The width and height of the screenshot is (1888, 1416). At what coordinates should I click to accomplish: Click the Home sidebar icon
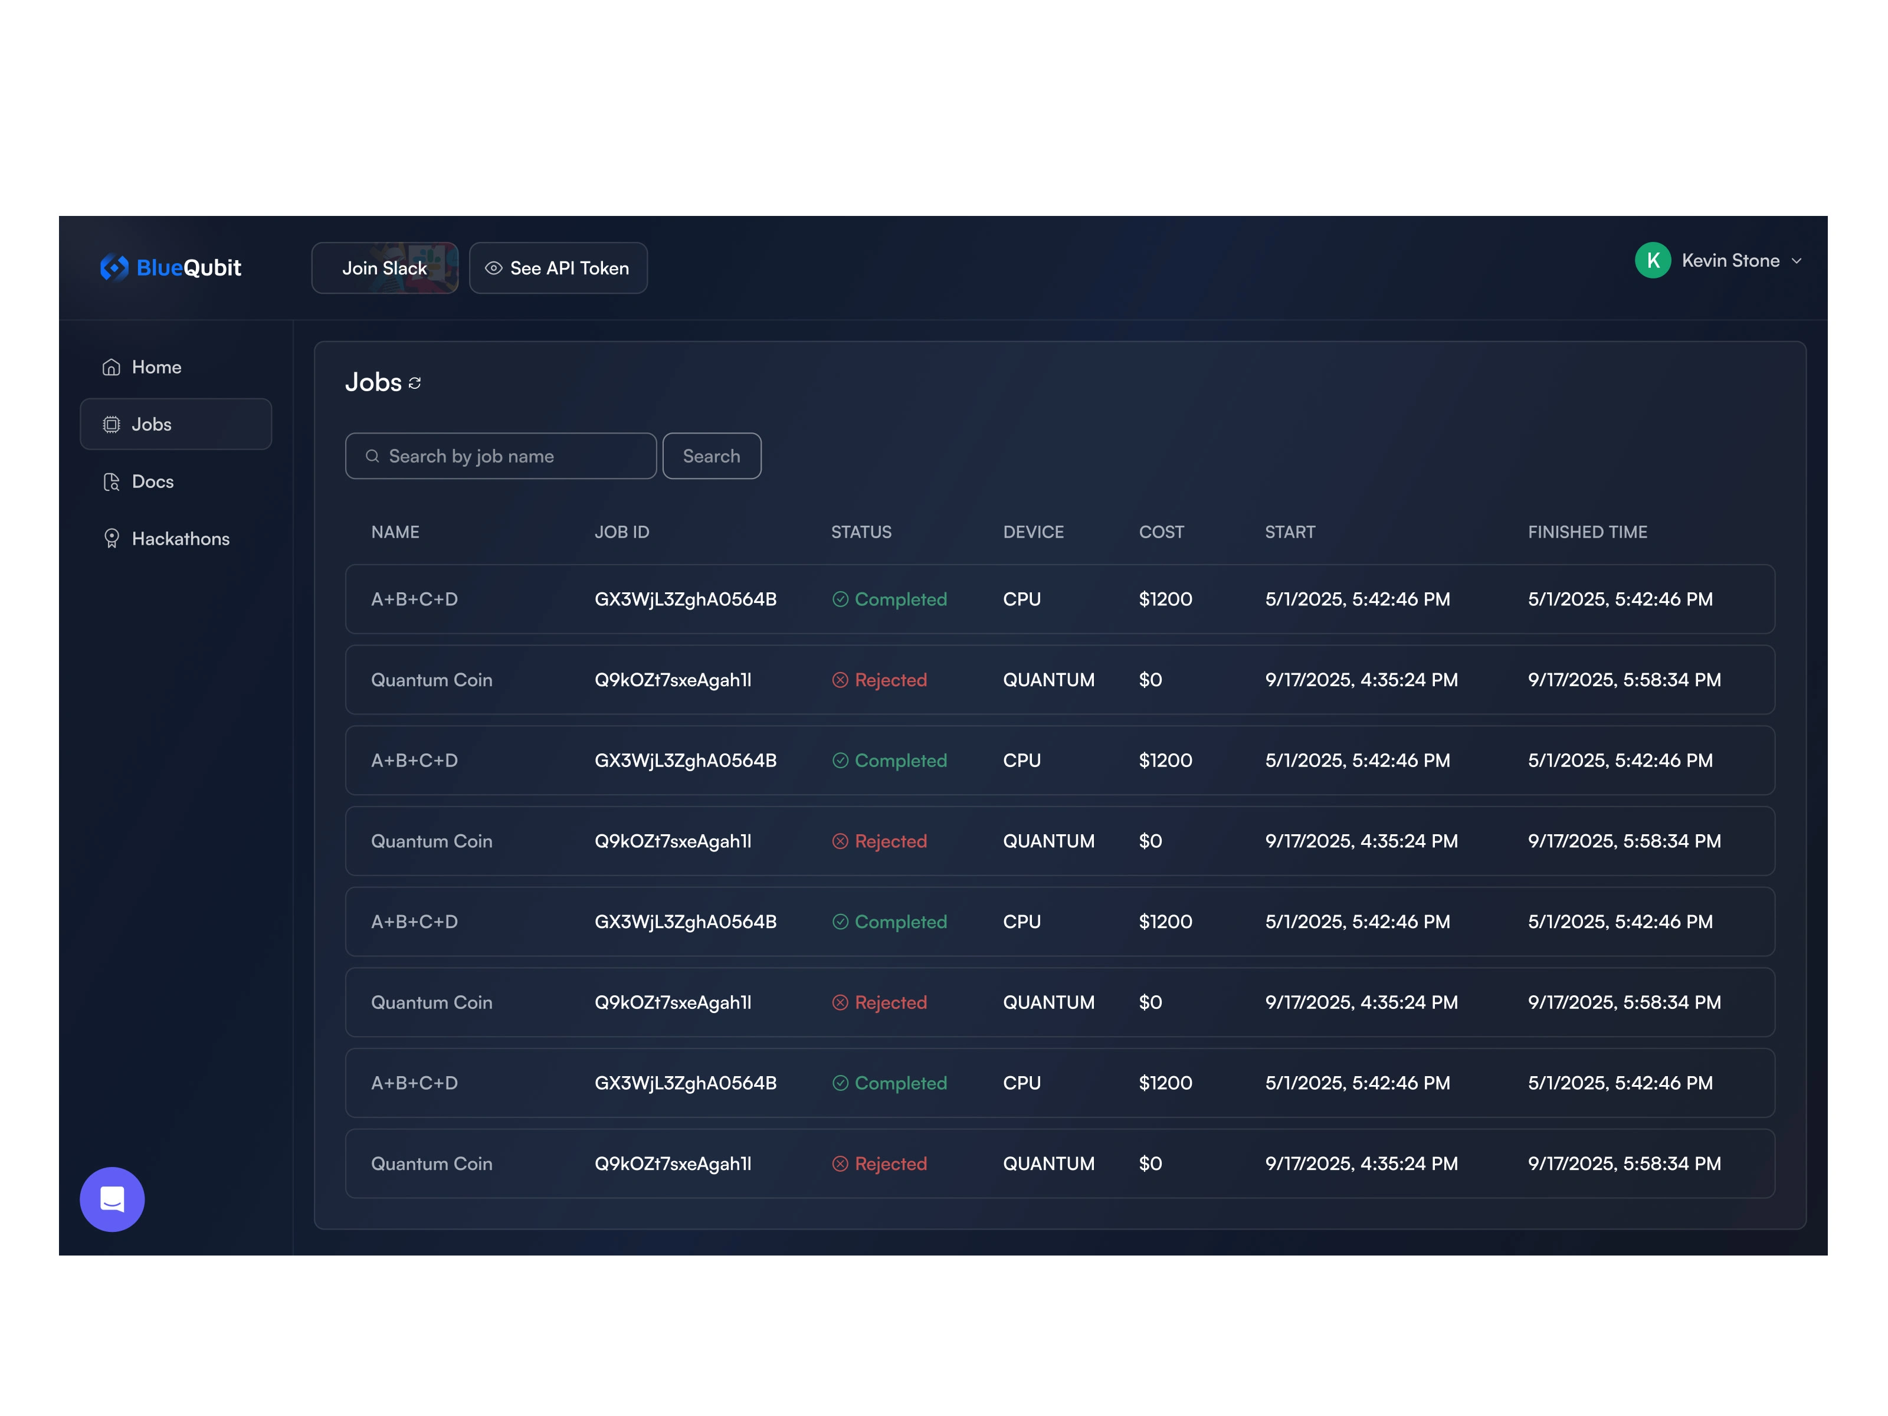[x=111, y=367]
